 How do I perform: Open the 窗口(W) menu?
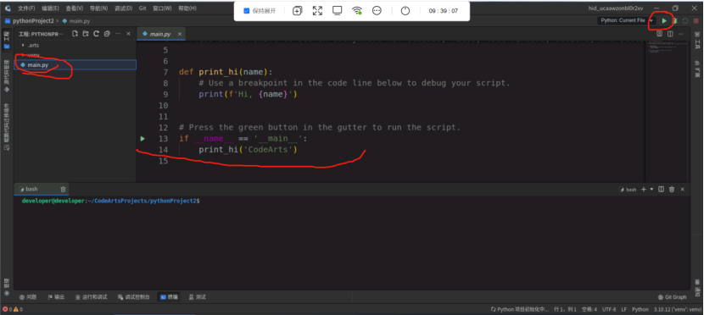click(162, 8)
